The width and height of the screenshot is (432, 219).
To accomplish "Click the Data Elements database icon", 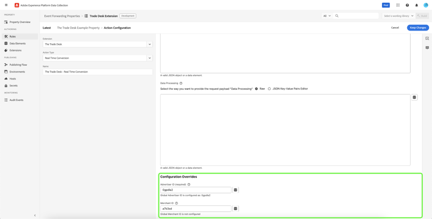I will (6, 43).
